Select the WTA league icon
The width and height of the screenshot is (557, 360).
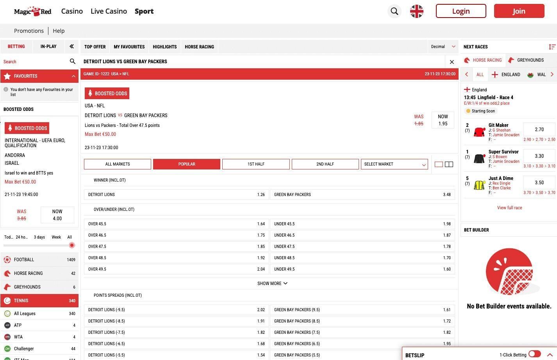[x=7, y=337]
